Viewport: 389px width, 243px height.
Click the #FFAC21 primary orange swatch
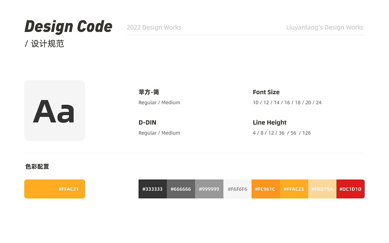point(55,189)
